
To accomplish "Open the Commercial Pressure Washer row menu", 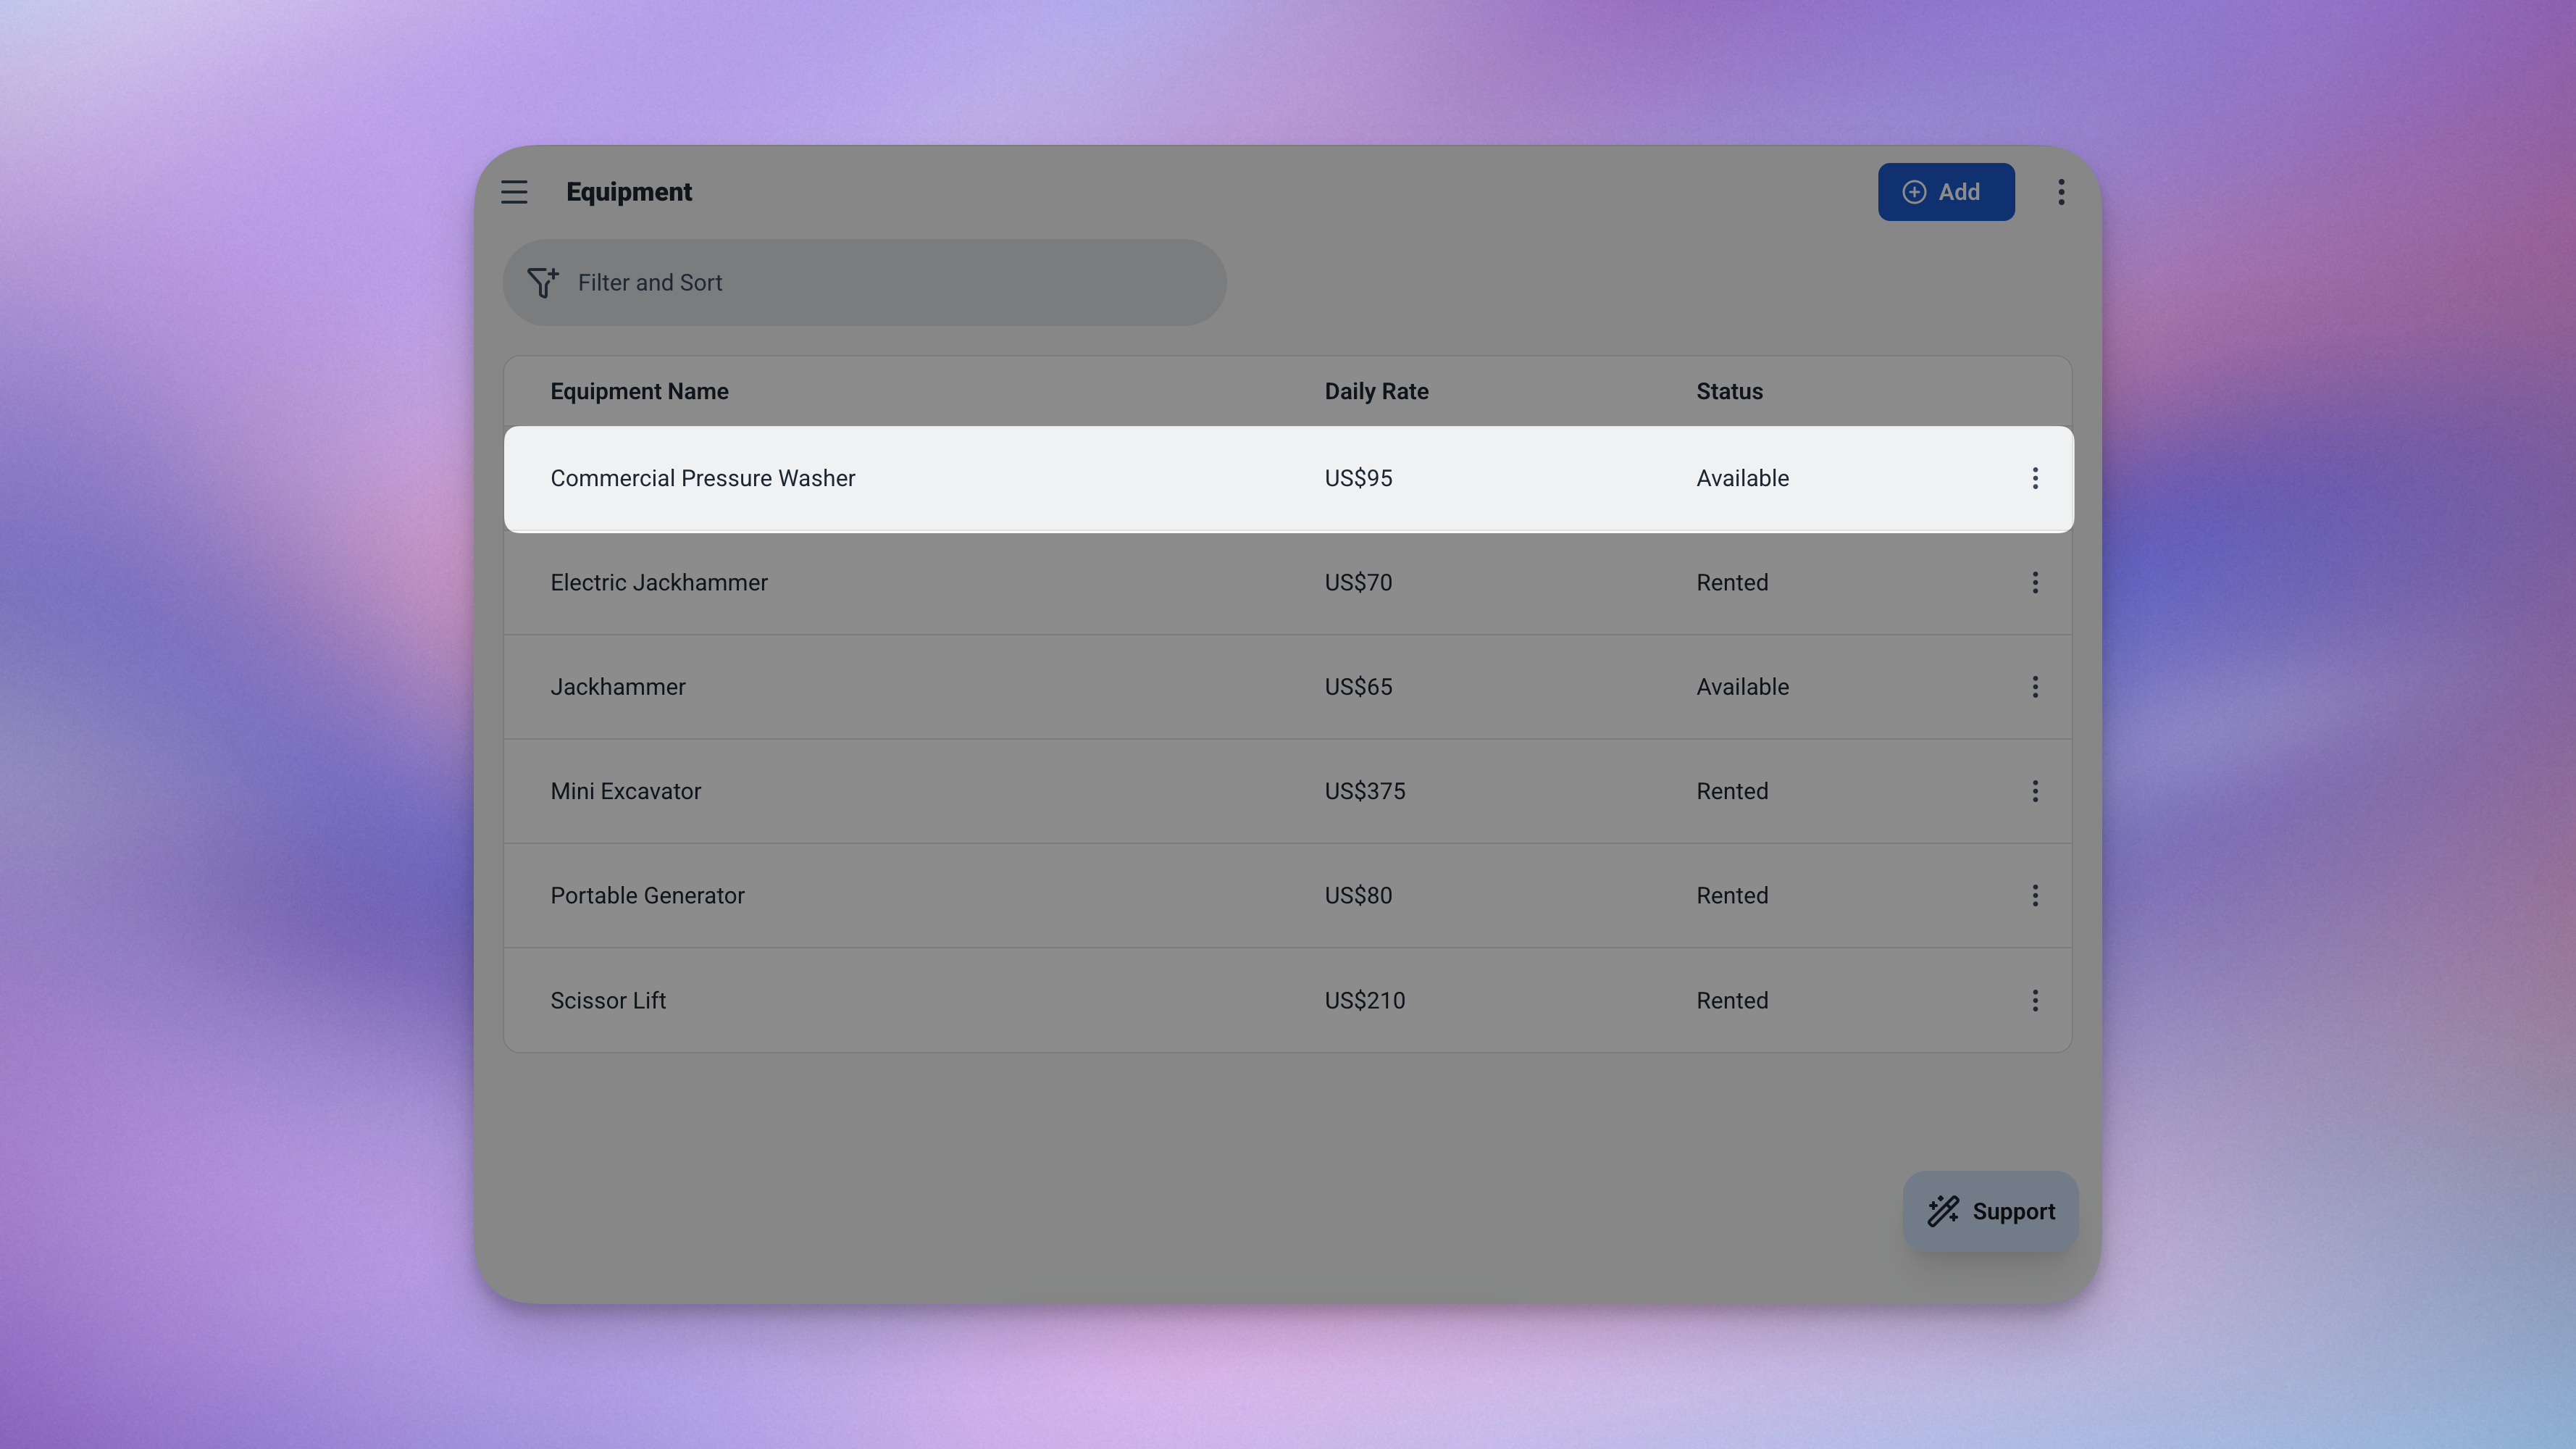I will [2035, 478].
